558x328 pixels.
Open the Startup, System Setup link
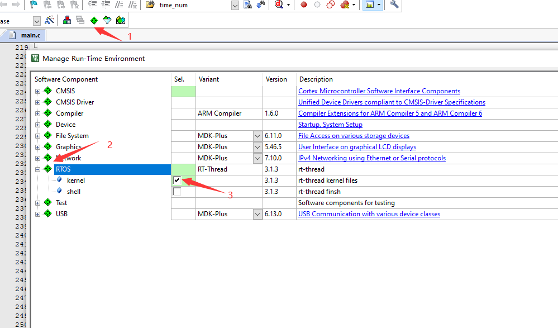pyautogui.click(x=330, y=125)
